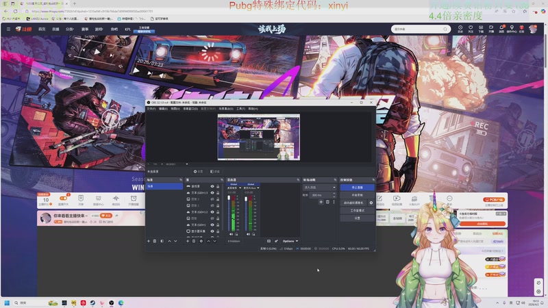This screenshot has height=308, width=548.
Task: Toggle visibility of 文本 (GDI+) 2 source
Action: 212,212
